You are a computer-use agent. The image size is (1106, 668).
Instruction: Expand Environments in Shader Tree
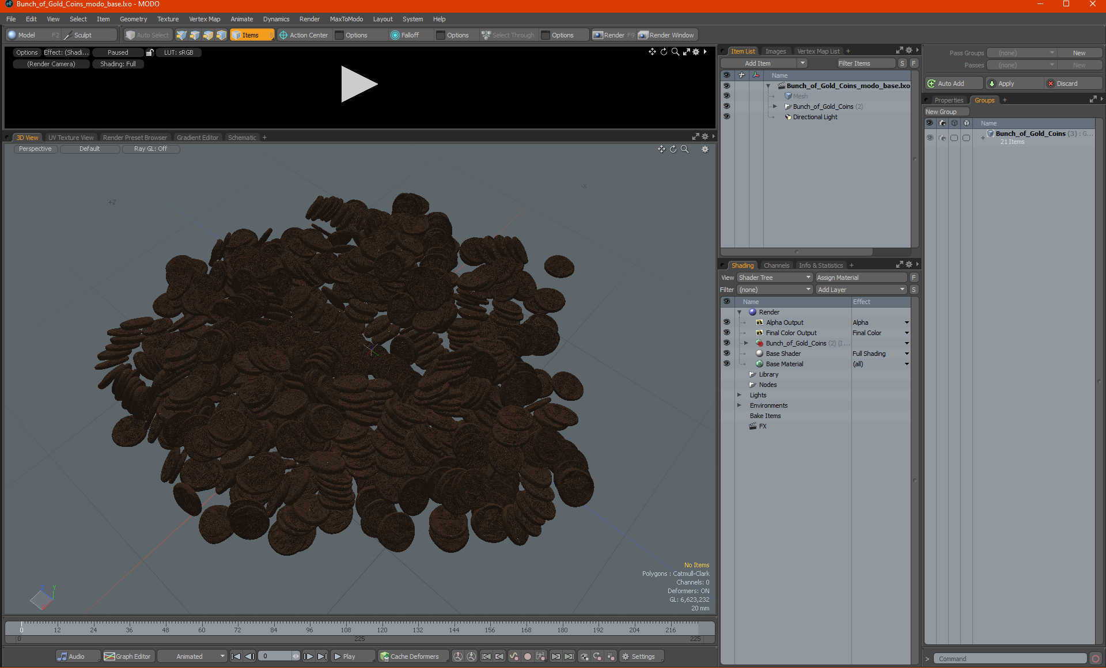pos(740,405)
